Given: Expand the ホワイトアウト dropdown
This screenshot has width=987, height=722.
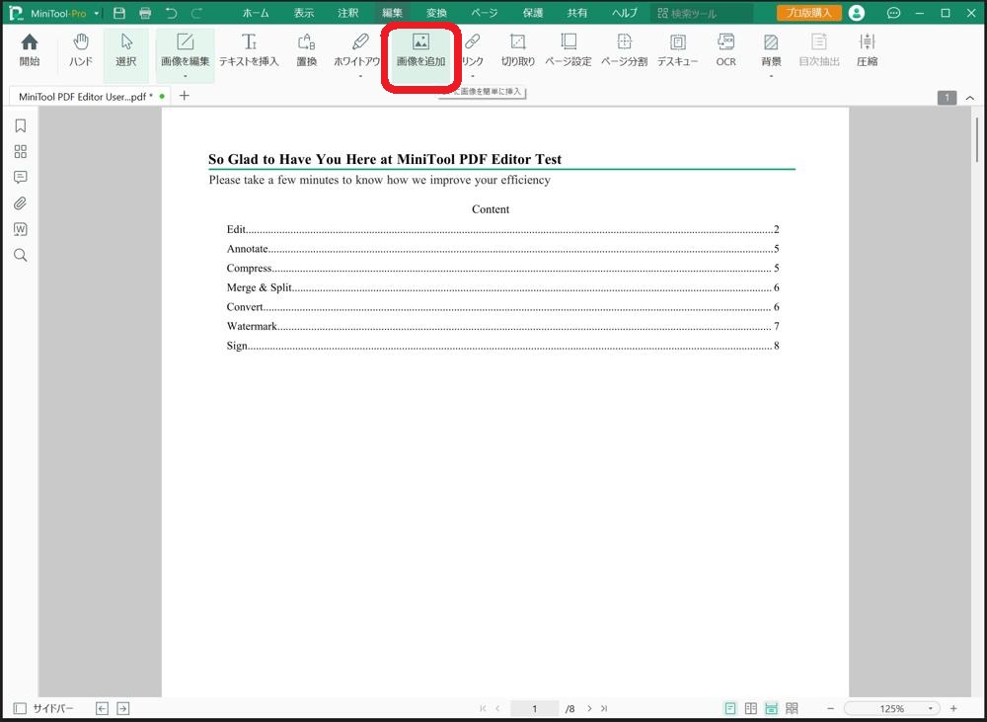Looking at the screenshot, I should [x=360, y=76].
